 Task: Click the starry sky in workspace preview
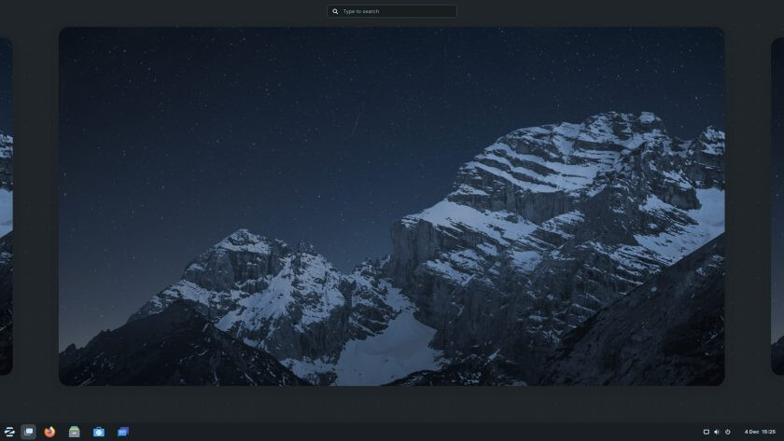pos(233,112)
